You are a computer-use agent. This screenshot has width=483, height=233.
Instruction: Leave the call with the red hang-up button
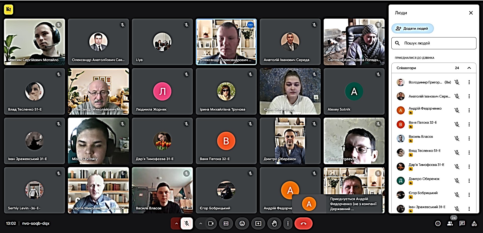(303, 223)
